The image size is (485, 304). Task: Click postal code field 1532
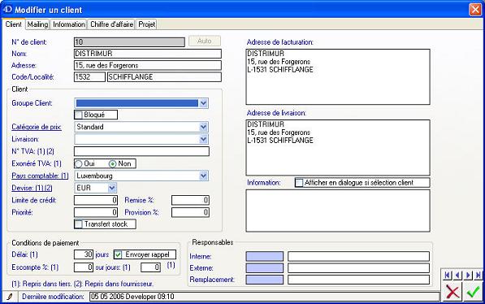pyautogui.click(x=89, y=77)
